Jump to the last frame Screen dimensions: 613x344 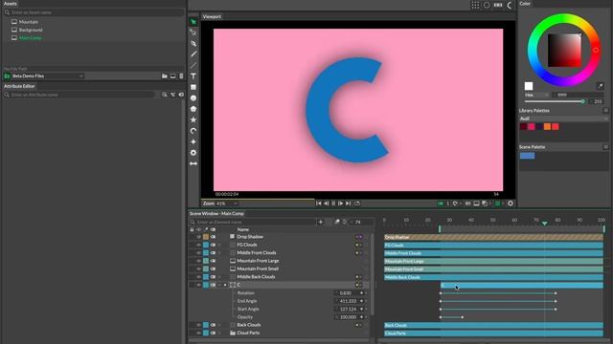pyautogui.click(x=348, y=204)
